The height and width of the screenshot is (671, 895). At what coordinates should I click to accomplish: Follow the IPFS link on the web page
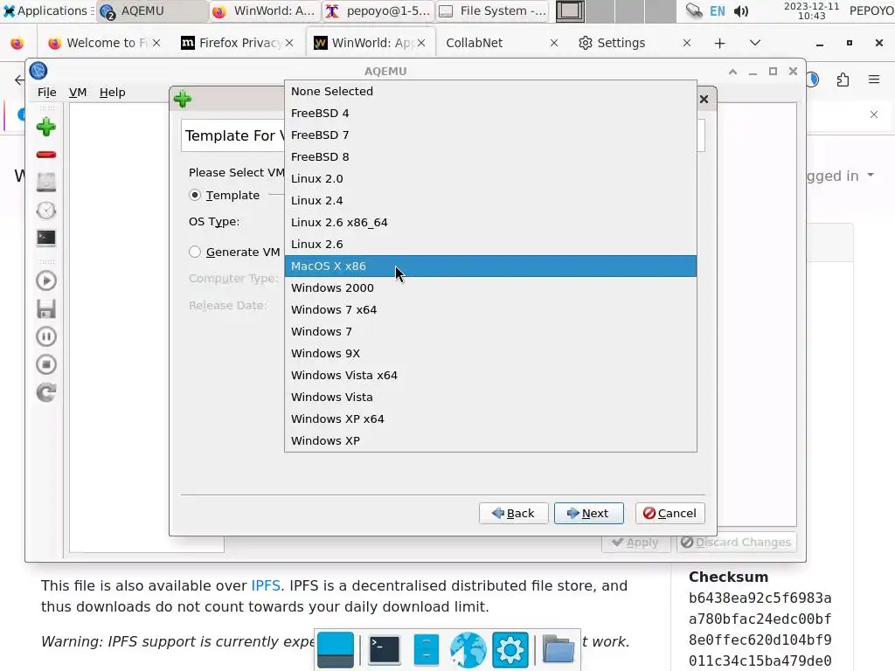click(x=266, y=585)
